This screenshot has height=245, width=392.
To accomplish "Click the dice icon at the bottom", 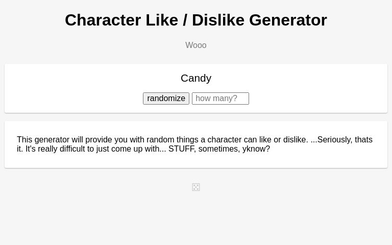I will [196, 187].
